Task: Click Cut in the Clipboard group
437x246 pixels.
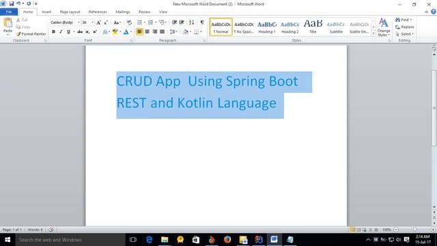Action: tap(22, 20)
